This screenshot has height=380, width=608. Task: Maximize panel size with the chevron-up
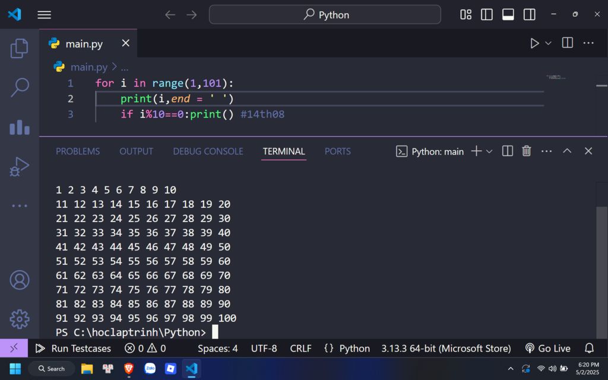click(x=567, y=151)
